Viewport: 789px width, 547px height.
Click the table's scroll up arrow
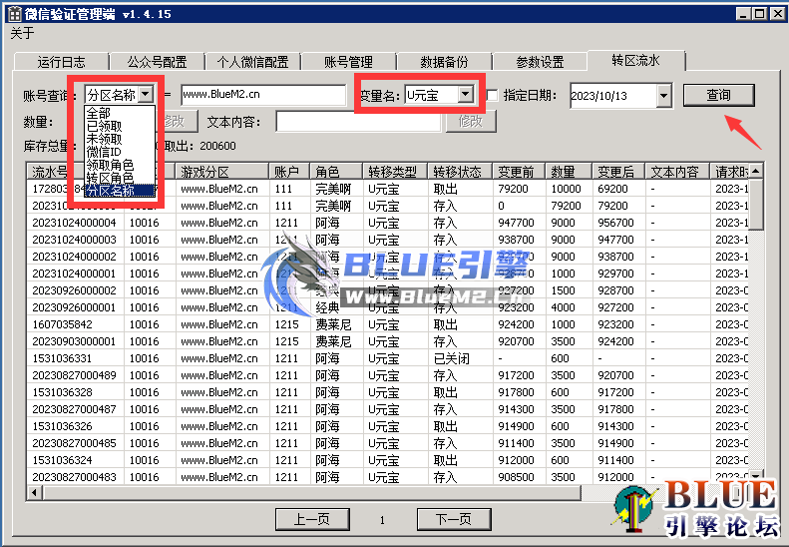tap(755, 171)
